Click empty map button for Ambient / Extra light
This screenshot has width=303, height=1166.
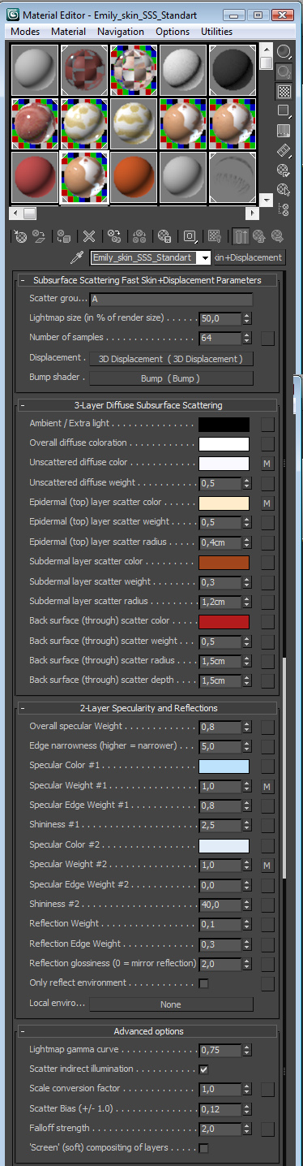pos(267,425)
